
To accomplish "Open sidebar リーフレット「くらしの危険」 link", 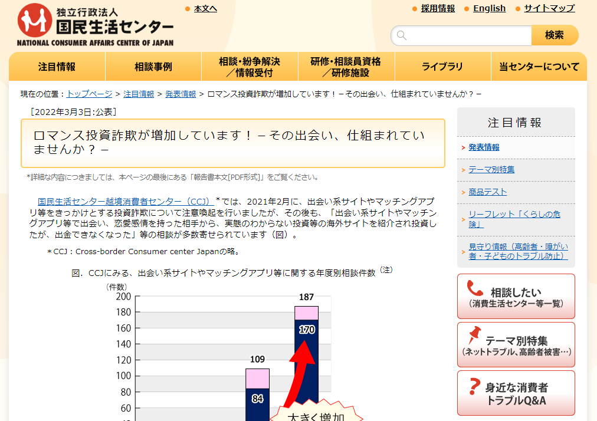I will pyautogui.click(x=514, y=219).
